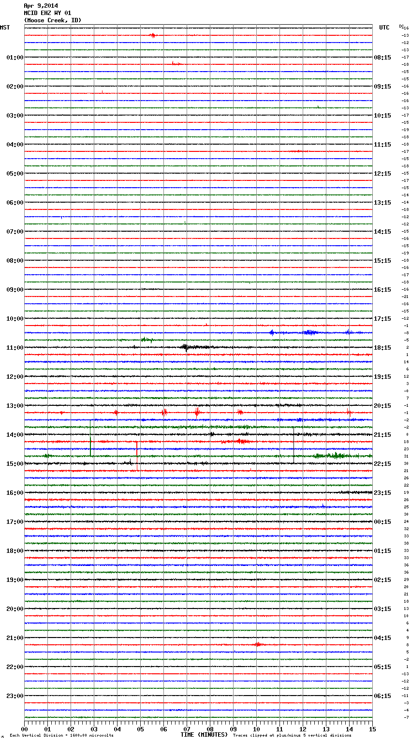Select minute tick "10" on bottom axis
The height and width of the screenshot is (742, 411).
tap(256, 729)
